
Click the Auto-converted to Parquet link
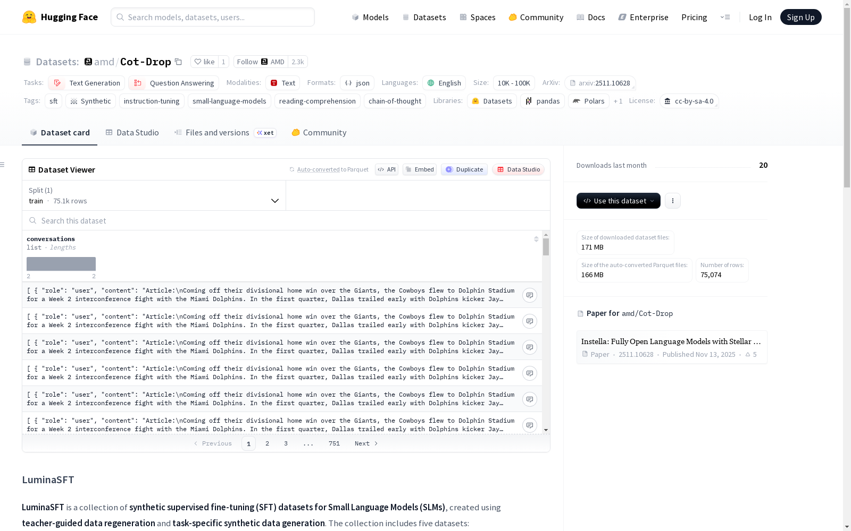coord(333,169)
